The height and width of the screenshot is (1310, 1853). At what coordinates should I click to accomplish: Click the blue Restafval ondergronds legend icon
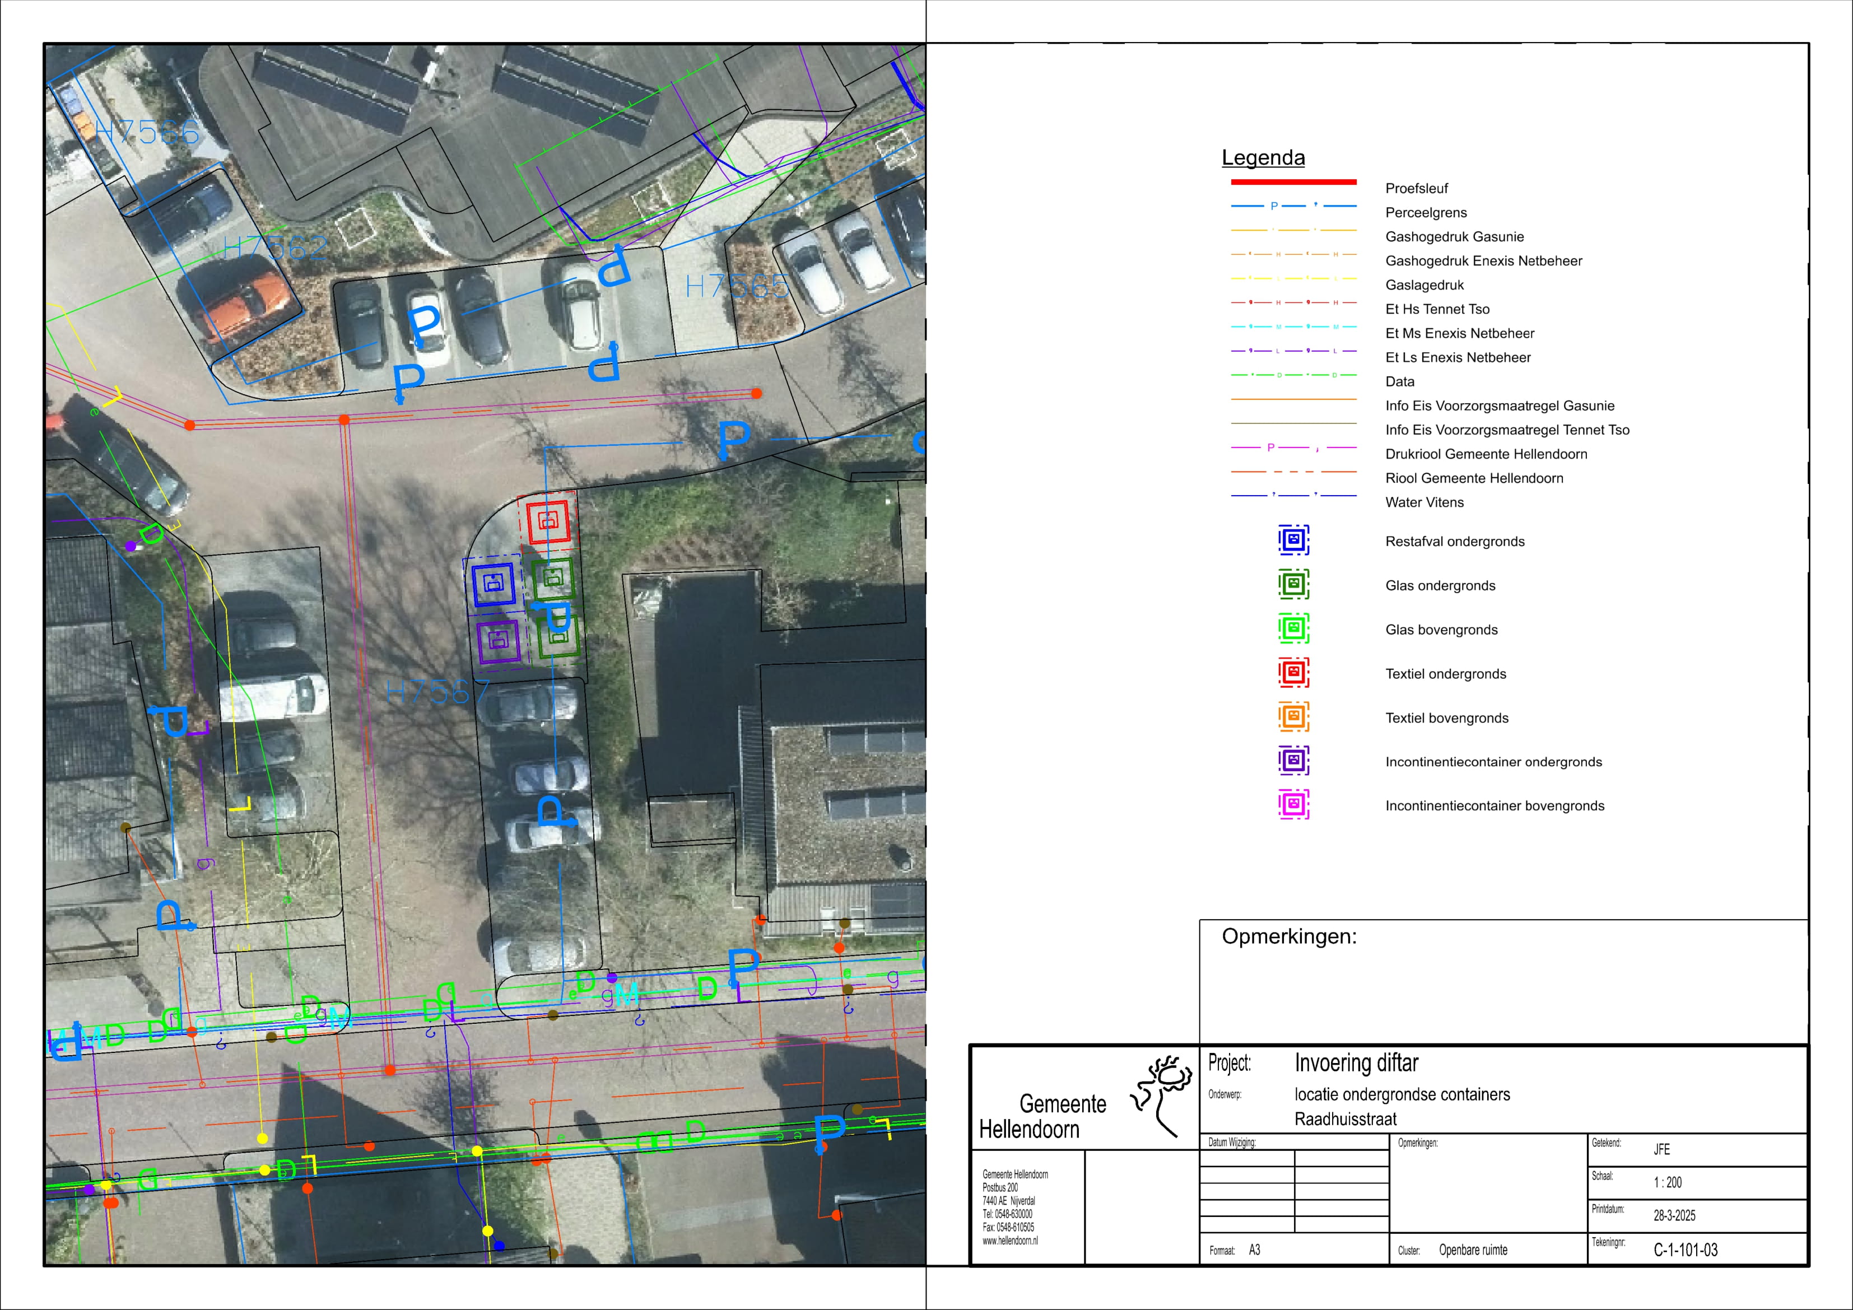1293,540
